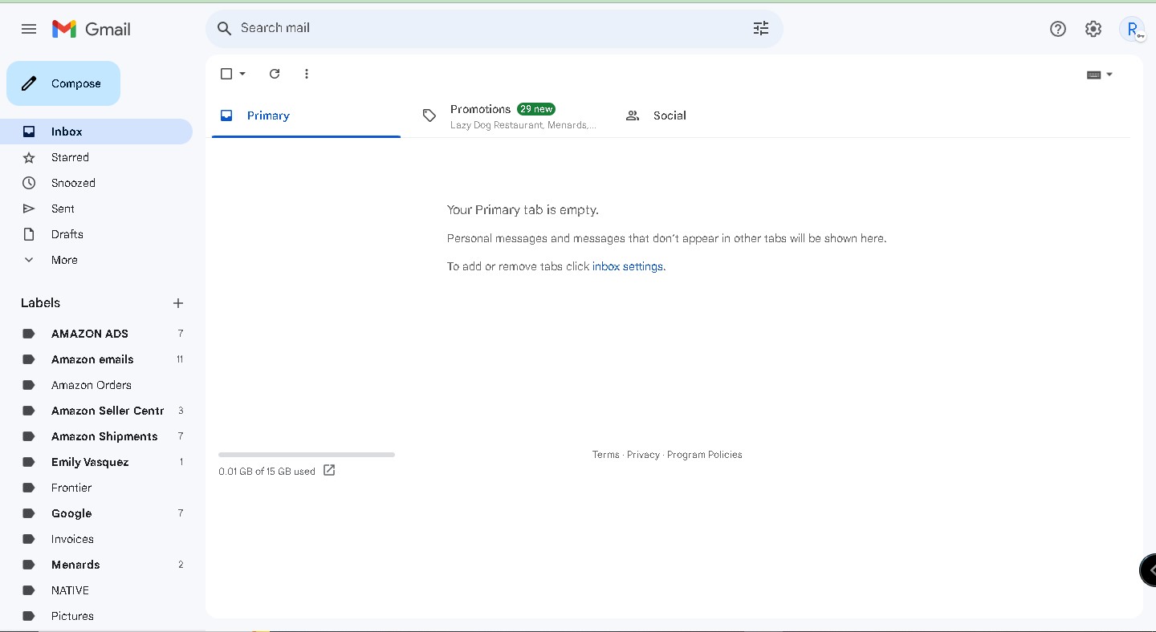Open the Support help icon

pos(1058,29)
